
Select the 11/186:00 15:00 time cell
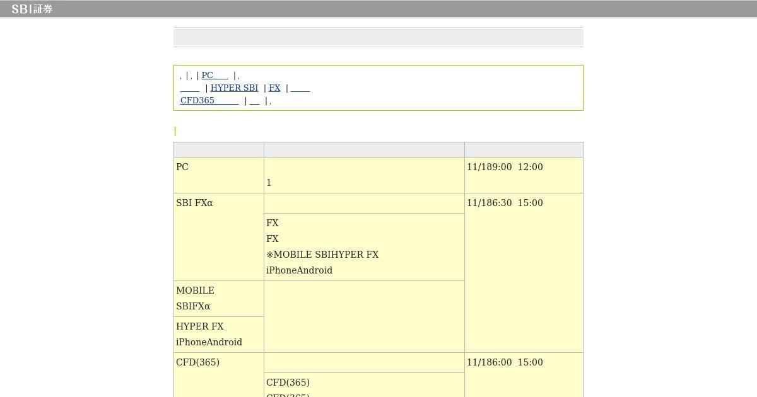click(524, 375)
